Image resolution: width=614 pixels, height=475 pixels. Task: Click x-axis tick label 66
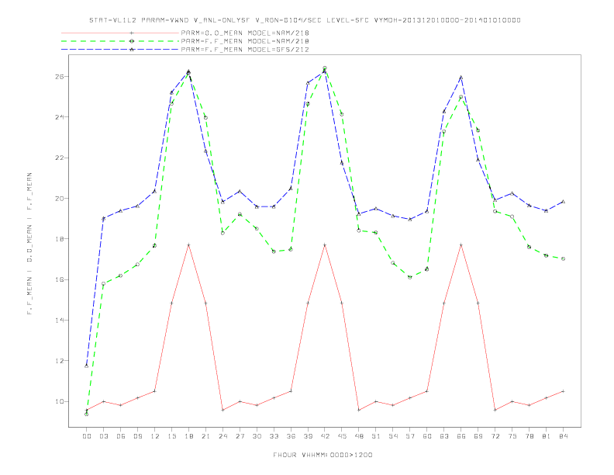(461, 436)
